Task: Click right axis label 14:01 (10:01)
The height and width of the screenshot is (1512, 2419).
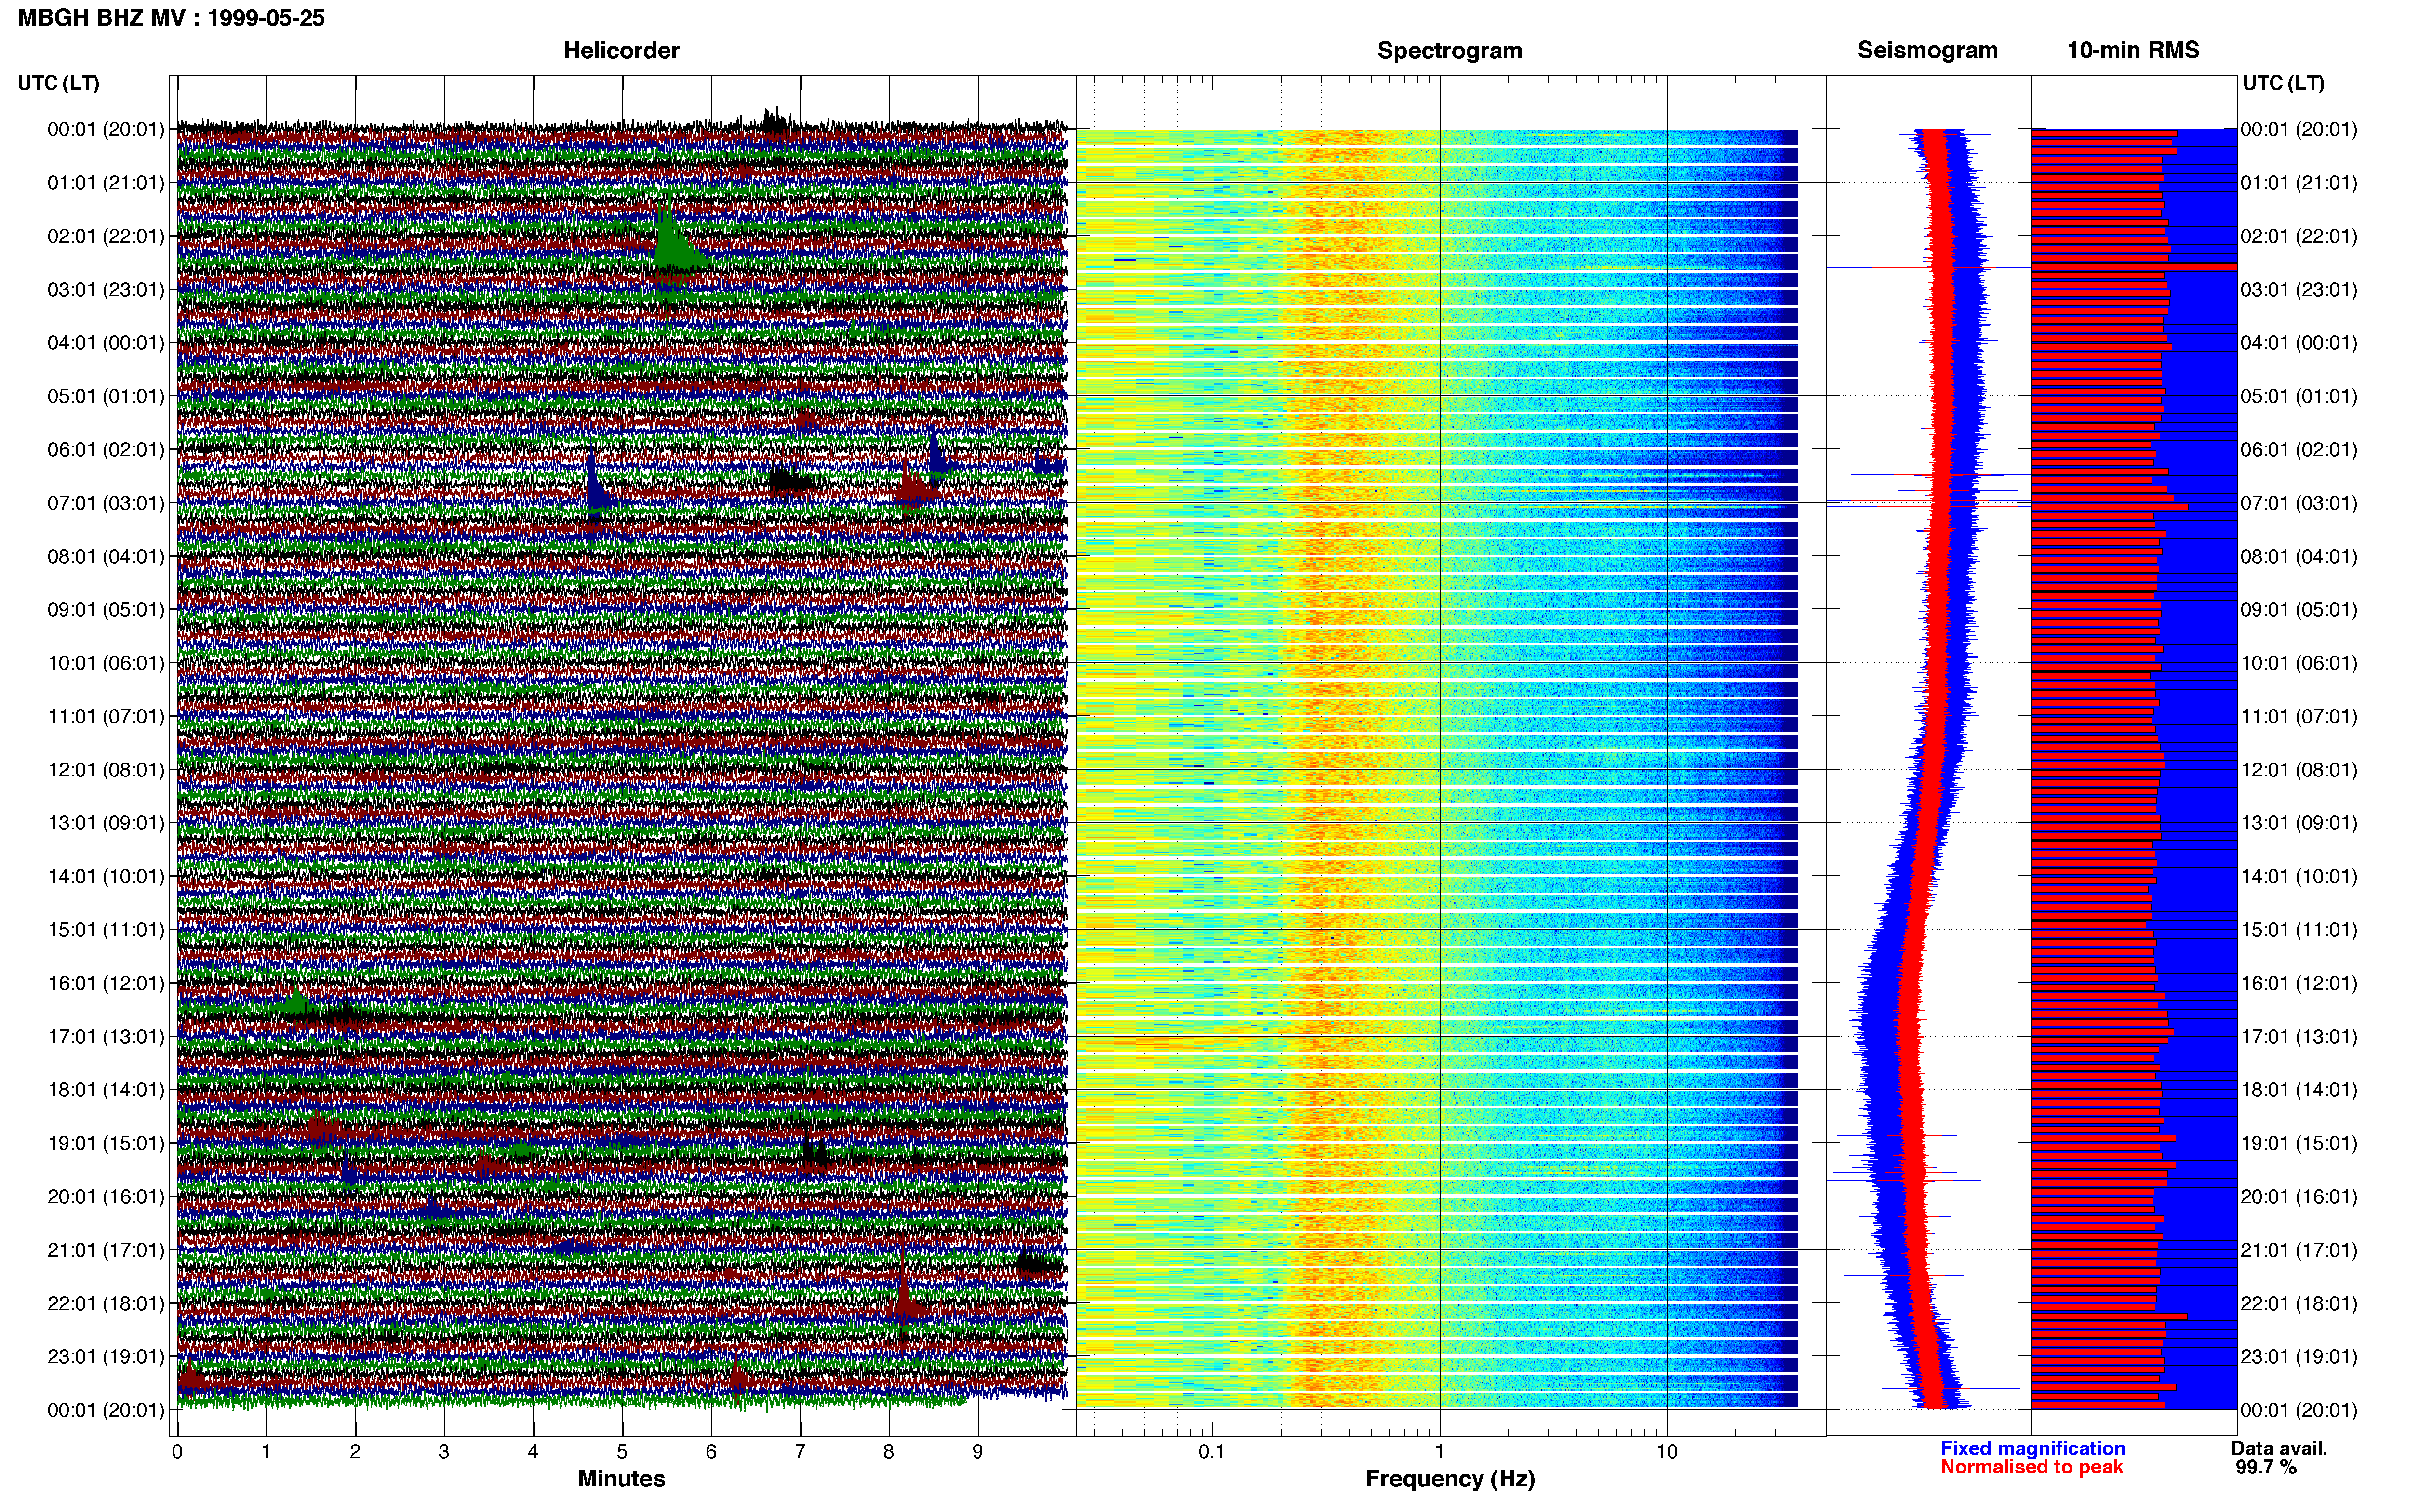Action: click(2299, 877)
